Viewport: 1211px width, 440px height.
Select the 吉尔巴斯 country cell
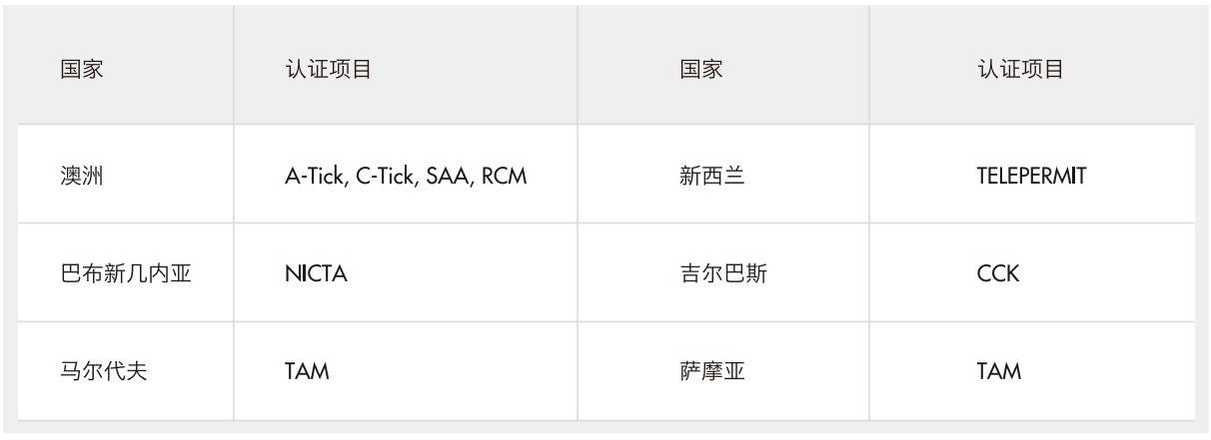[x=723, y=273]
